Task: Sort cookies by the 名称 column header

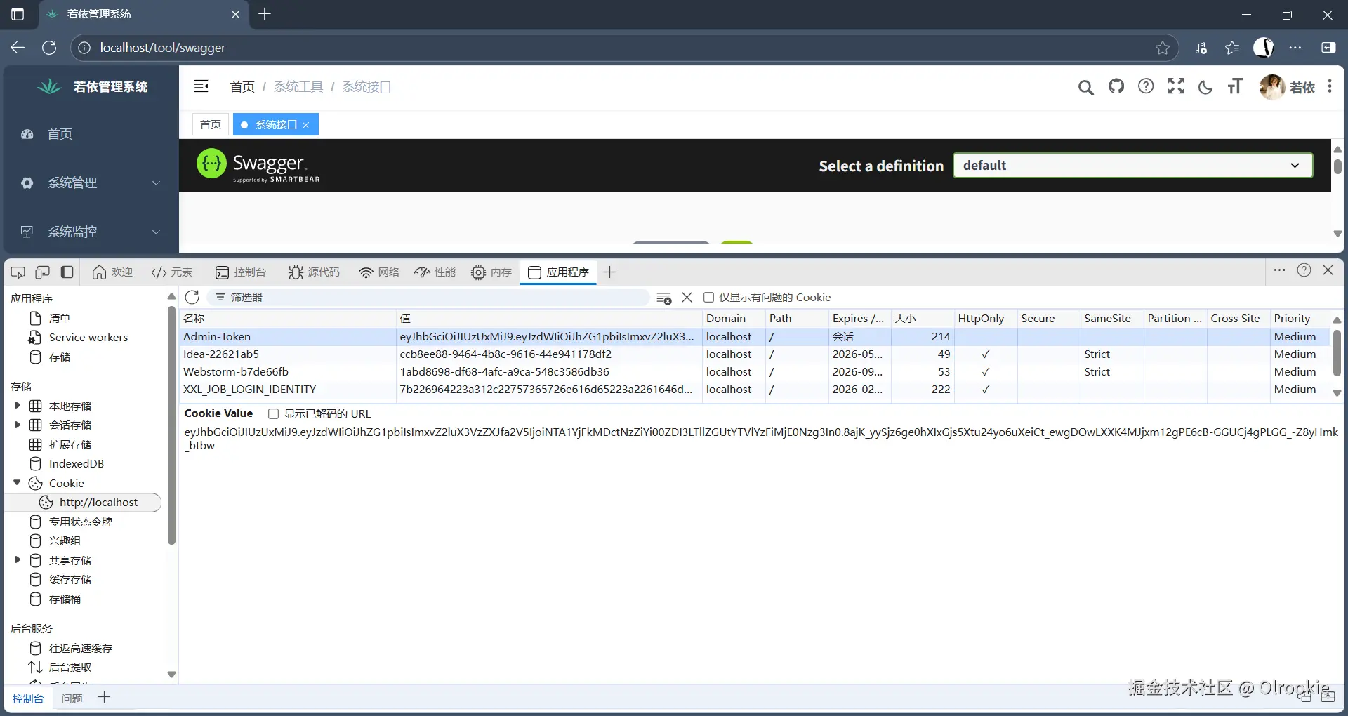Action: click(288, 319)
